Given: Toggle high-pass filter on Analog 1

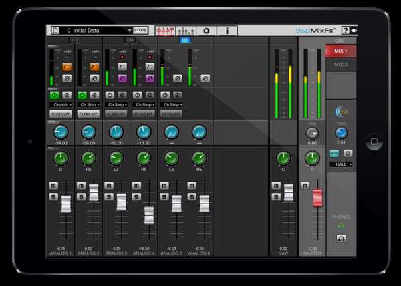Looking at the screenshot, I should (x=67, y=67).
